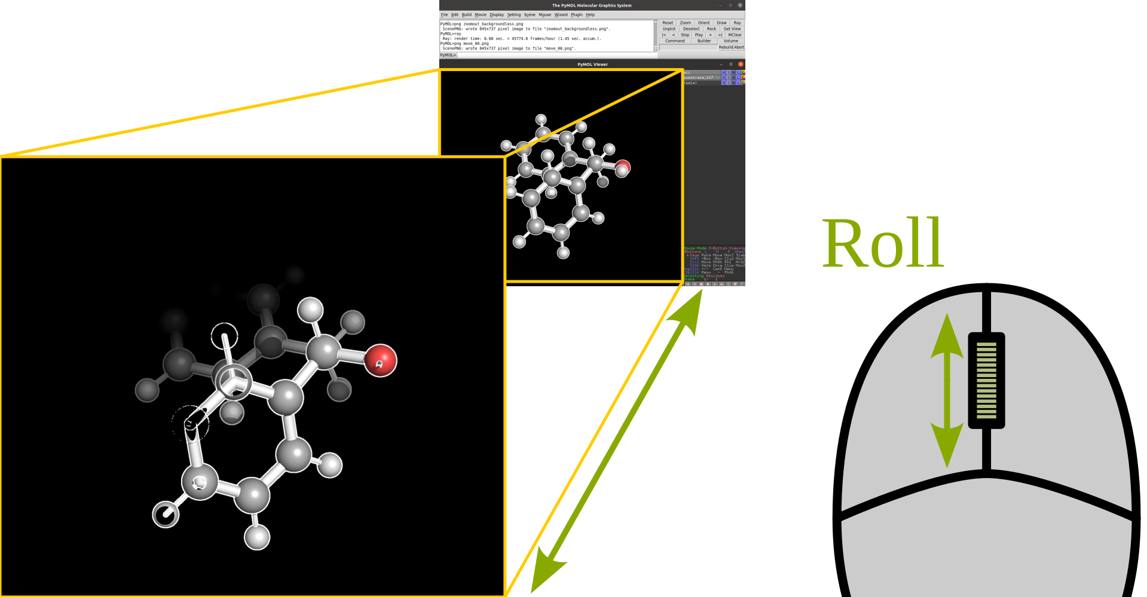Click the MClear button
Viewport: 1147px width, 597px height.
point(735,35)
